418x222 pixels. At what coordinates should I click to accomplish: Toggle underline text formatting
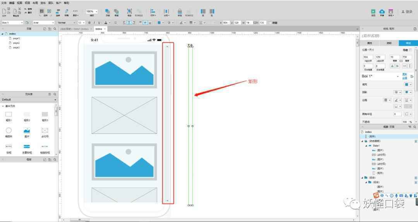[x=99, y=23]
